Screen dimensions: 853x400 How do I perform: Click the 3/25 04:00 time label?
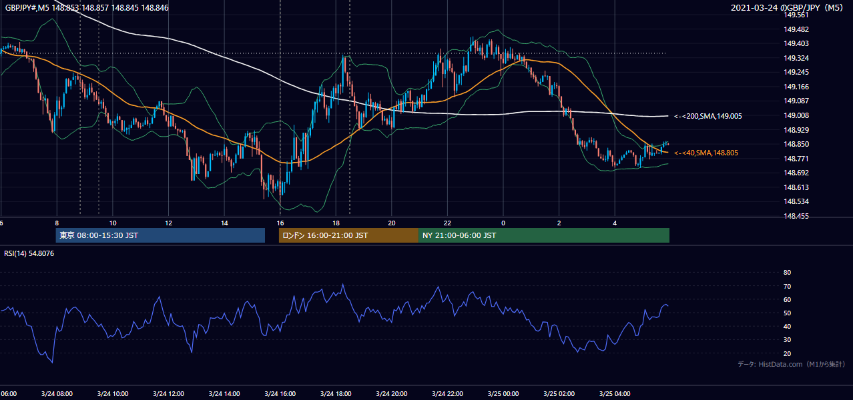pos(615,394)
